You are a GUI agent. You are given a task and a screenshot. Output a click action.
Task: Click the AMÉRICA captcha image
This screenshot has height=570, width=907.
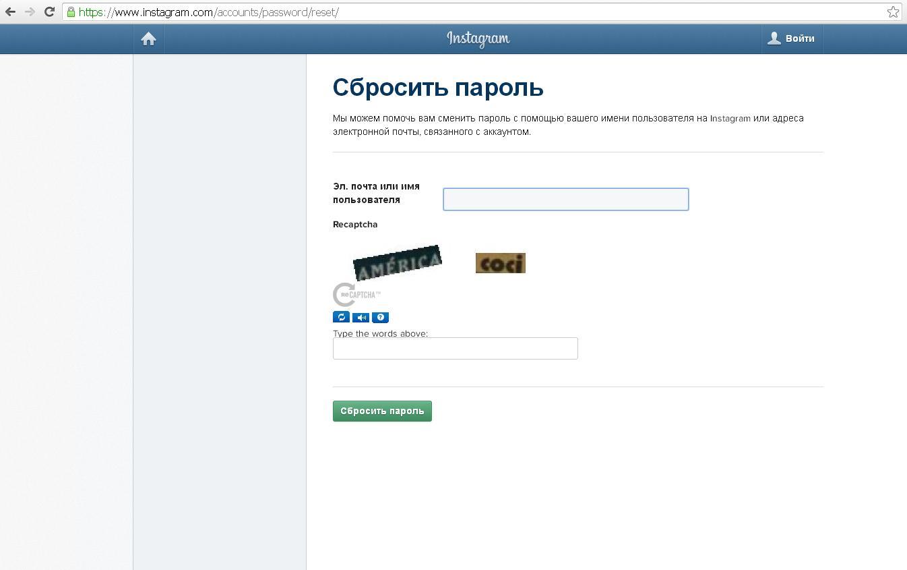click(x=398, y=263)
